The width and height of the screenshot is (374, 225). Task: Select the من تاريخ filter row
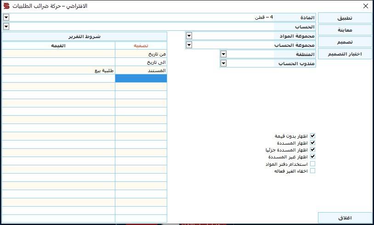point(141,54)
